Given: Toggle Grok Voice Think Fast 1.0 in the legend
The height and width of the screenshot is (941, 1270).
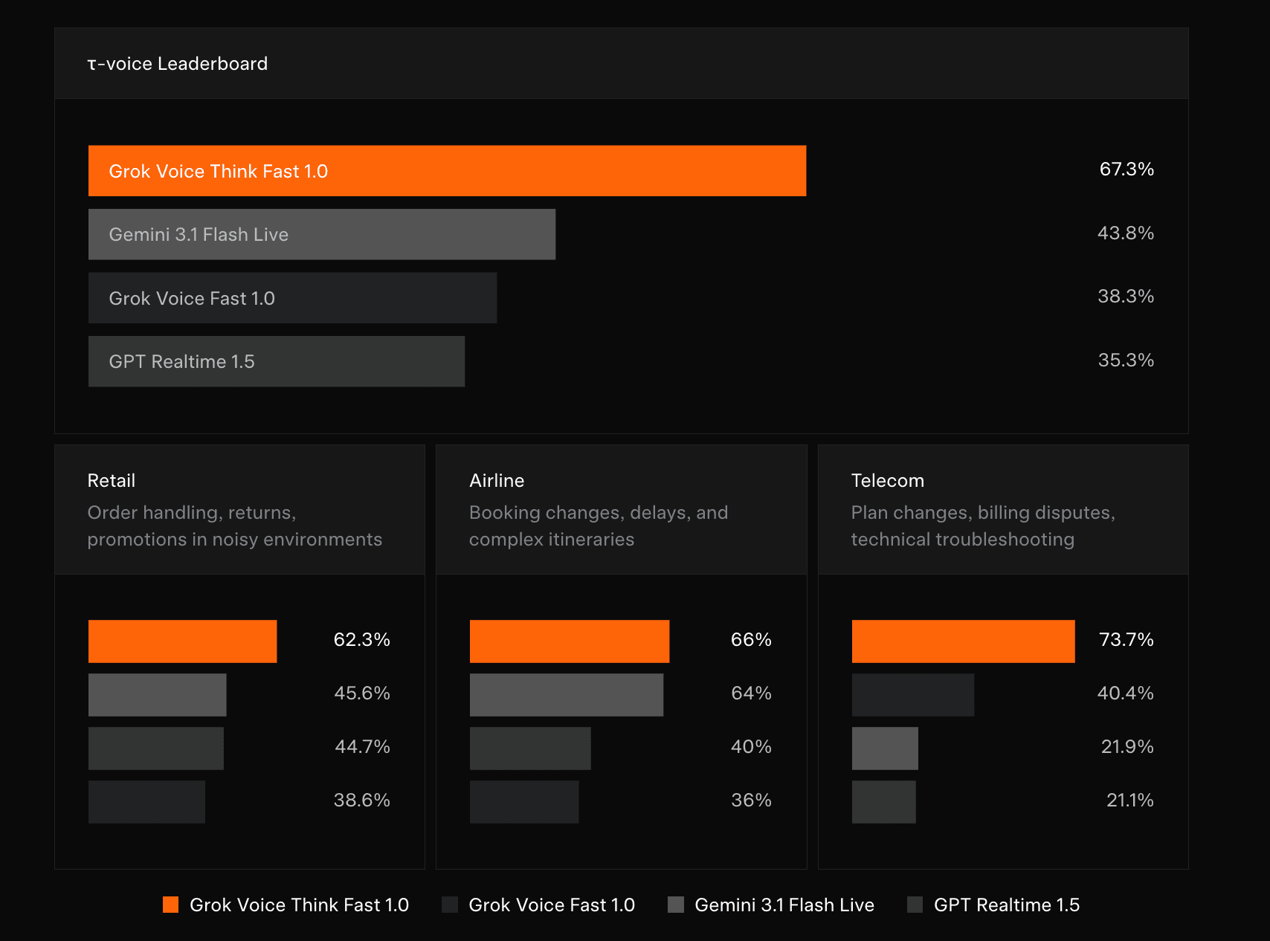Looking at the screenshot, I should 300,905.
